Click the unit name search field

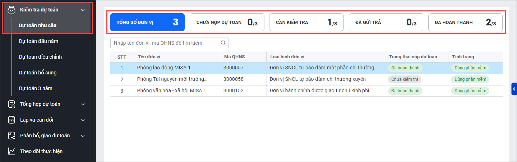click(x=165, y=43)
